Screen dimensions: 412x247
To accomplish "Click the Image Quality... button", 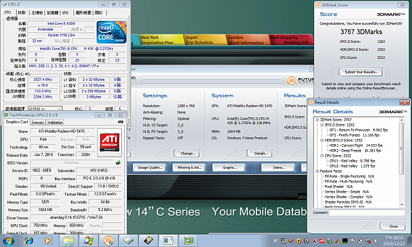I will click(150, 168).
